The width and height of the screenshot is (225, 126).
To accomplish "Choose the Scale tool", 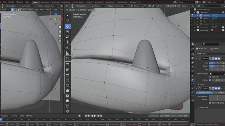I will click(x=67, y=37).
